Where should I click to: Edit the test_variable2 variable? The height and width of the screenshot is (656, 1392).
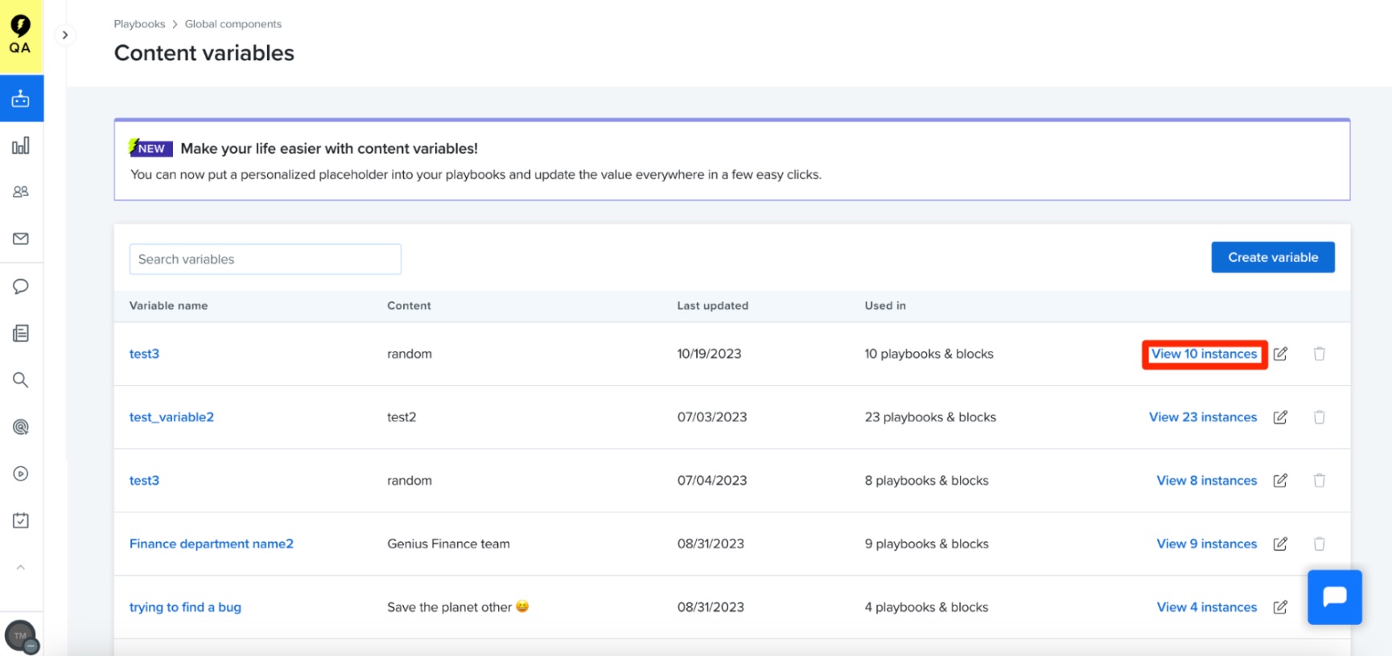[x=1280, y=417]
